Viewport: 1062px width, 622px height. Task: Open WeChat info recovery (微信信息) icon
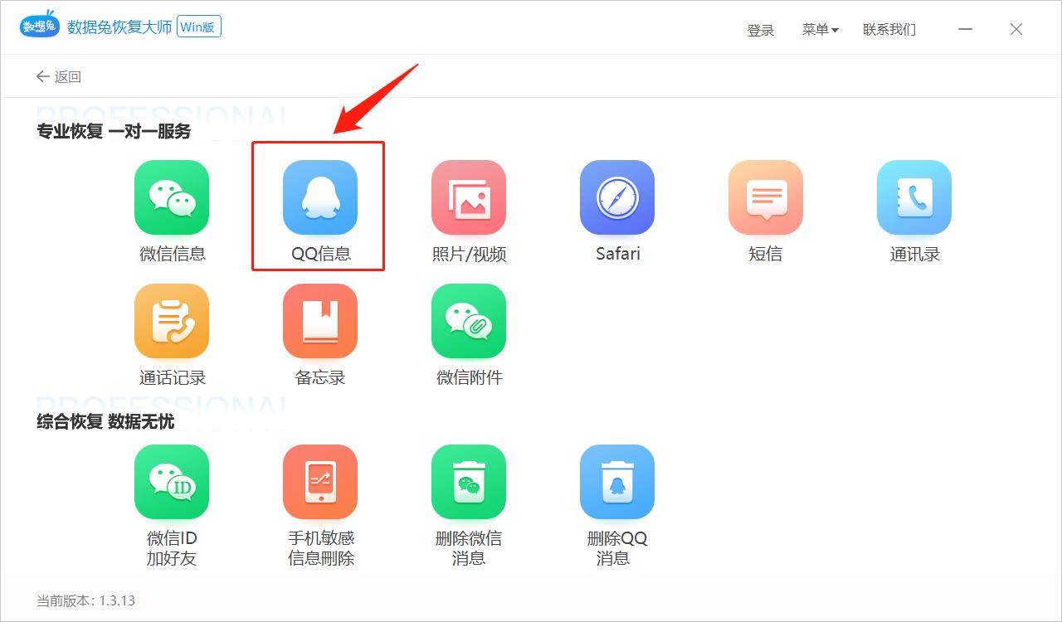(x=172, y=197)
